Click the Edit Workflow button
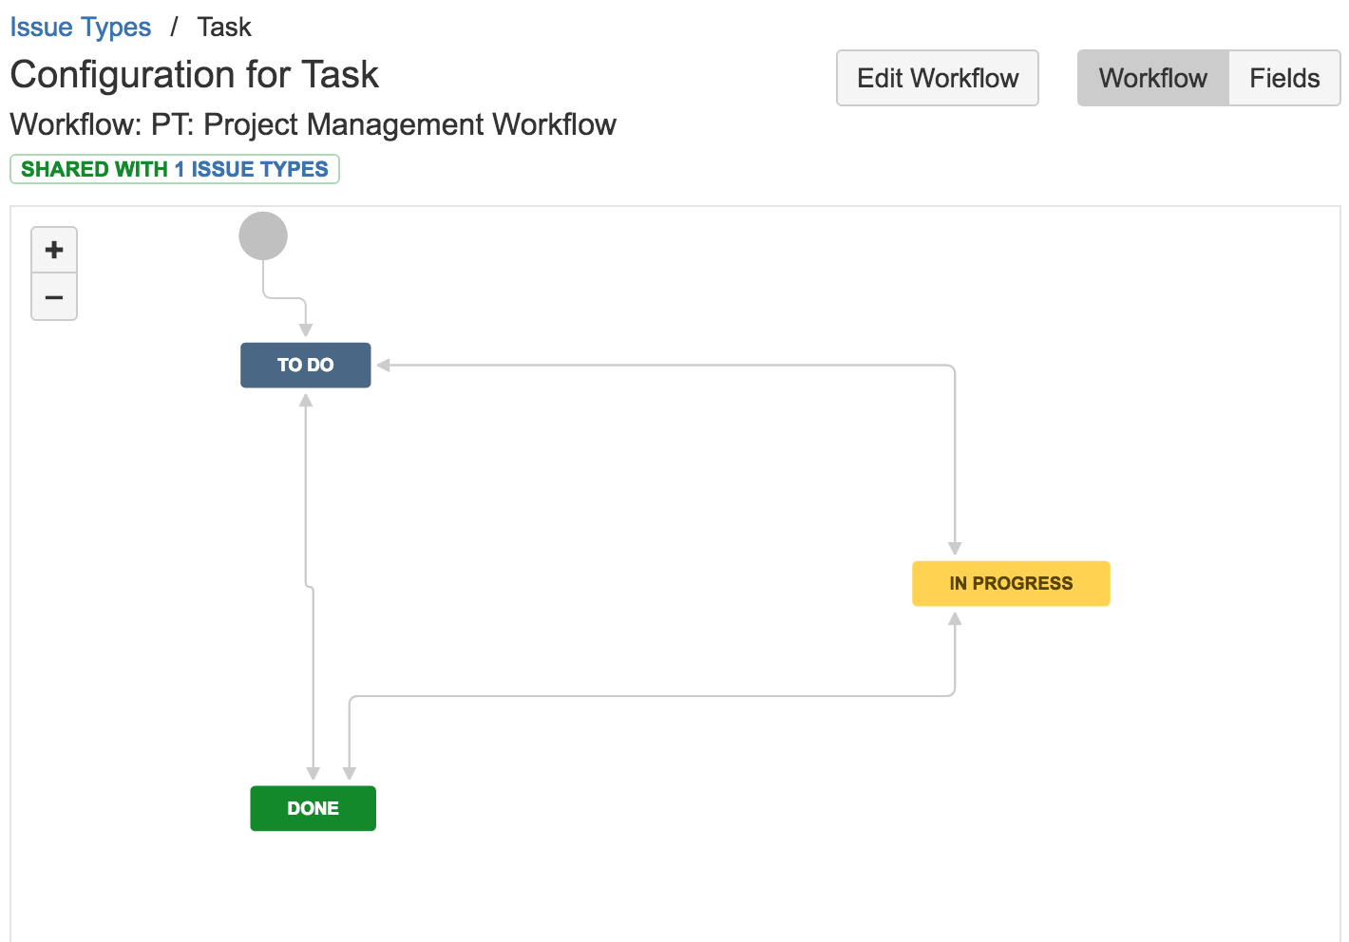 click(937, 78)
